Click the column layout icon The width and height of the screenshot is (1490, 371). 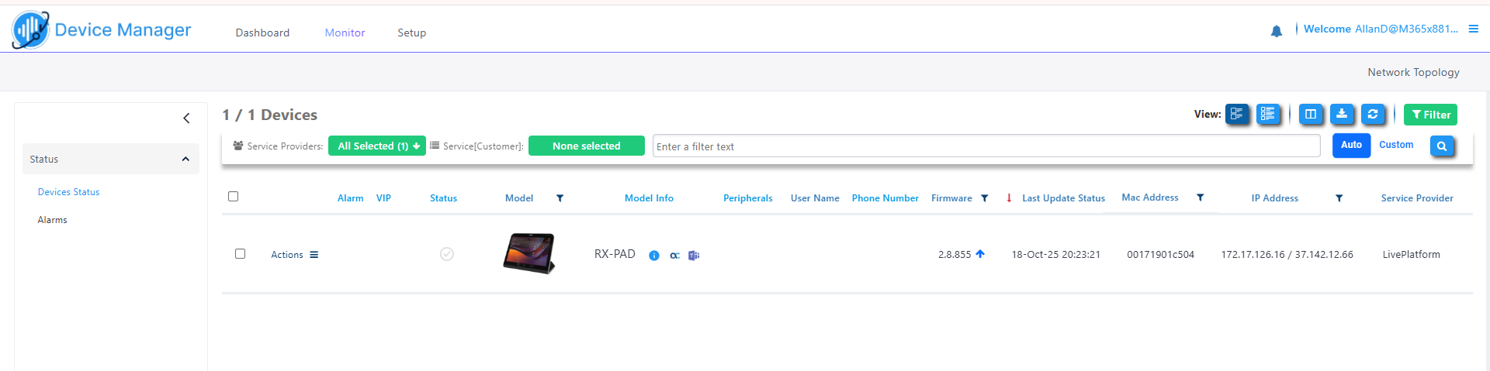(1311, 115)
